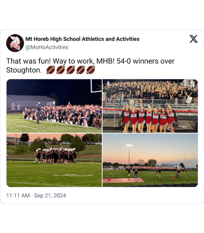Click the red mat on the field
Image resolution: width=204 pixels, height=233 pixels.
pos(123,180)
